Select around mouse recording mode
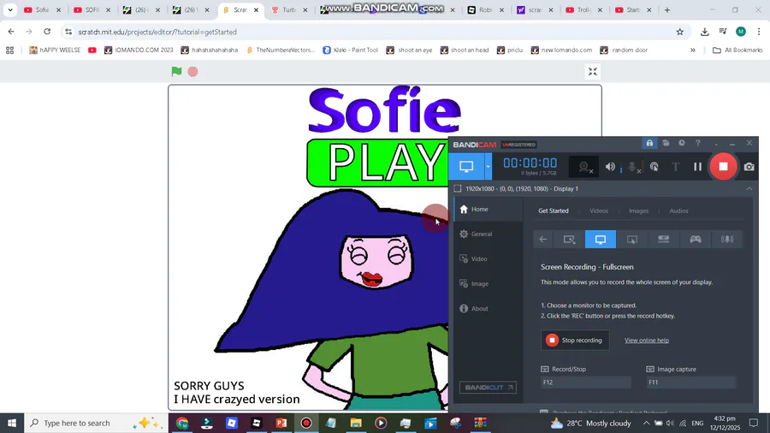 point(632,239)
